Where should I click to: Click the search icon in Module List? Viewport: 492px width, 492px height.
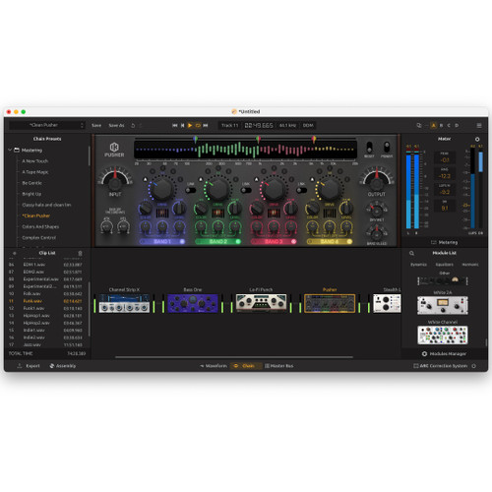(x=411, y=253)
